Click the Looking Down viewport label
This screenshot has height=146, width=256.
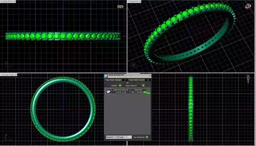click(x=7, y=2)
